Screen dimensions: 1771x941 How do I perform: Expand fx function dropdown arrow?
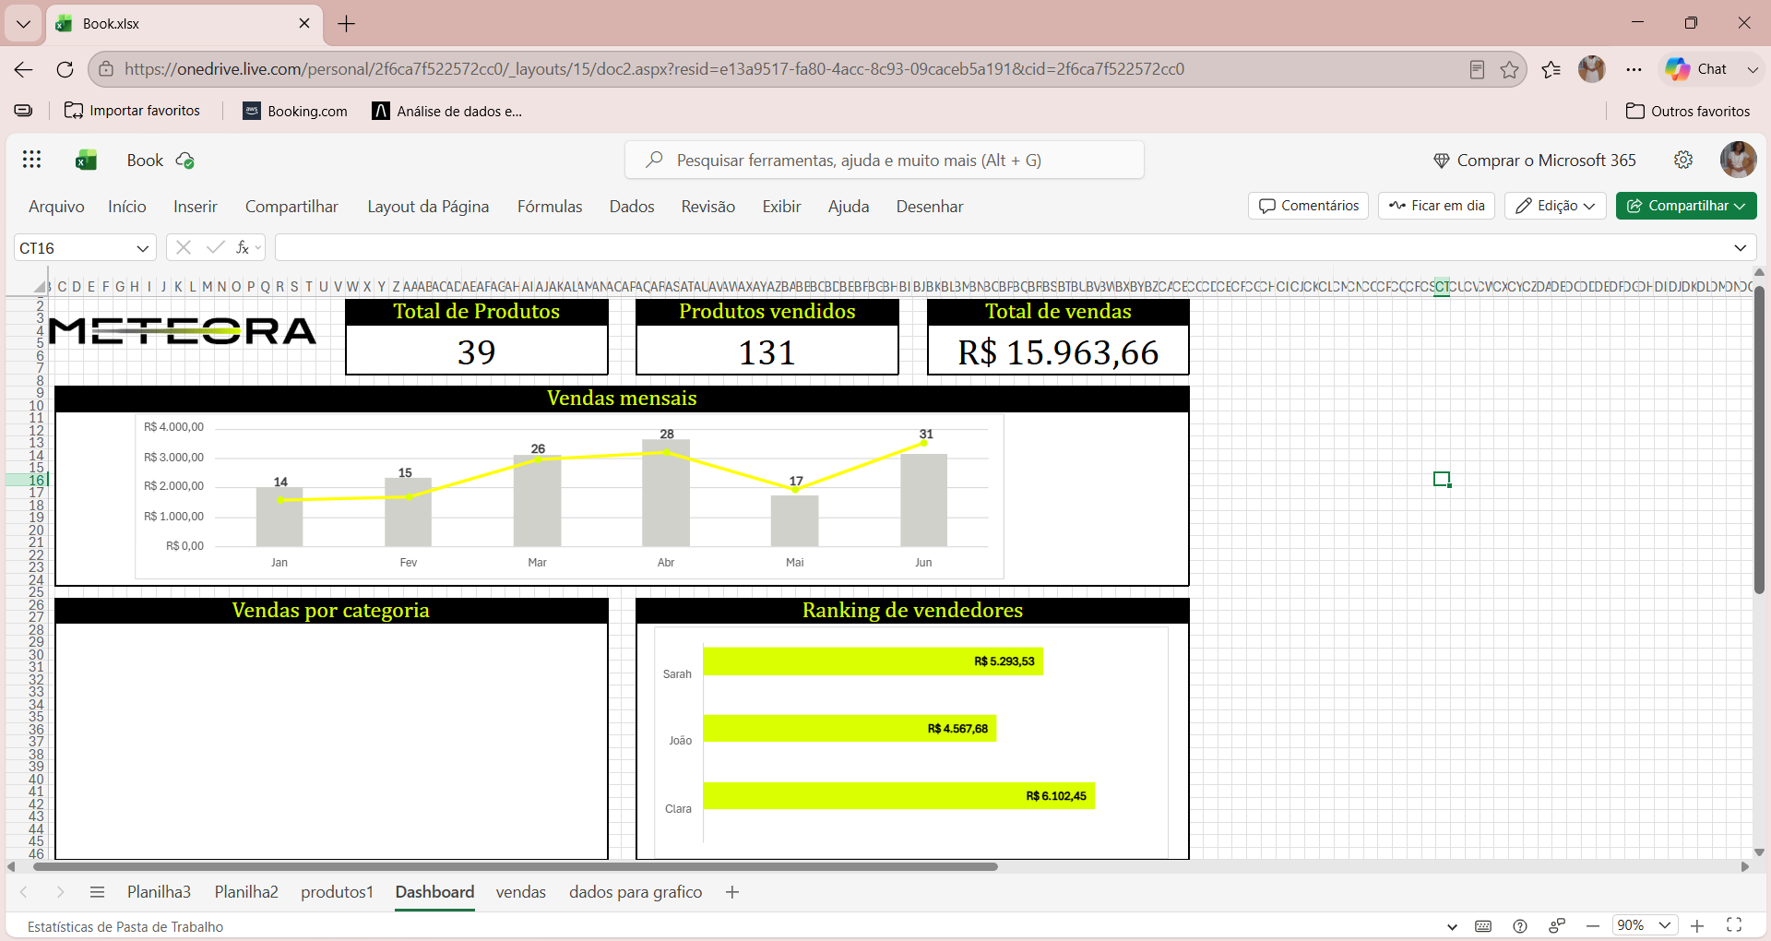[x=258, y=247]
